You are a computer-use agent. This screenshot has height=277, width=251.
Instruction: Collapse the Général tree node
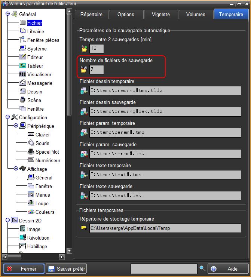click(x=7, y=14)
